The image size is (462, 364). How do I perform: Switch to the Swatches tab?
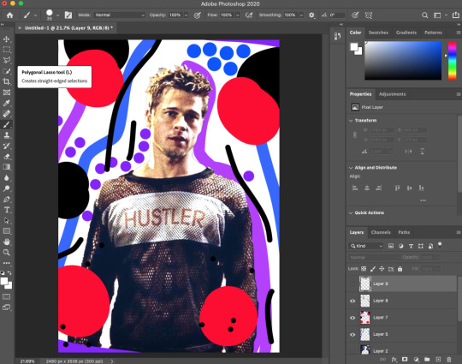[378, 33]
